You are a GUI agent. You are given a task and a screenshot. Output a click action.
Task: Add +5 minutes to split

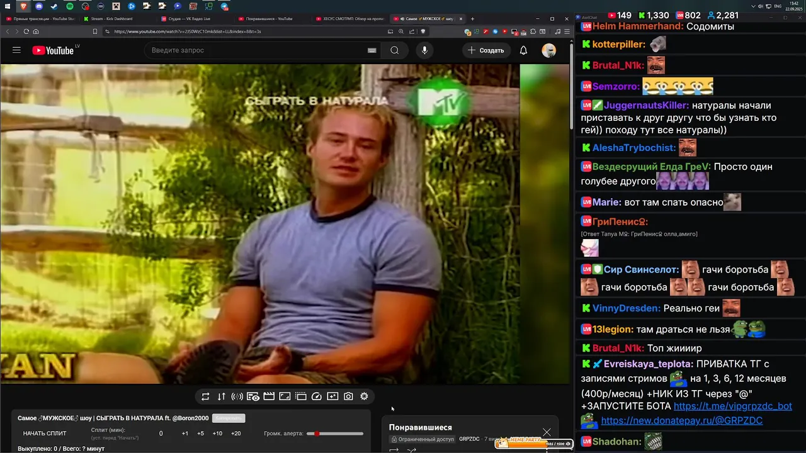(200, 433)
